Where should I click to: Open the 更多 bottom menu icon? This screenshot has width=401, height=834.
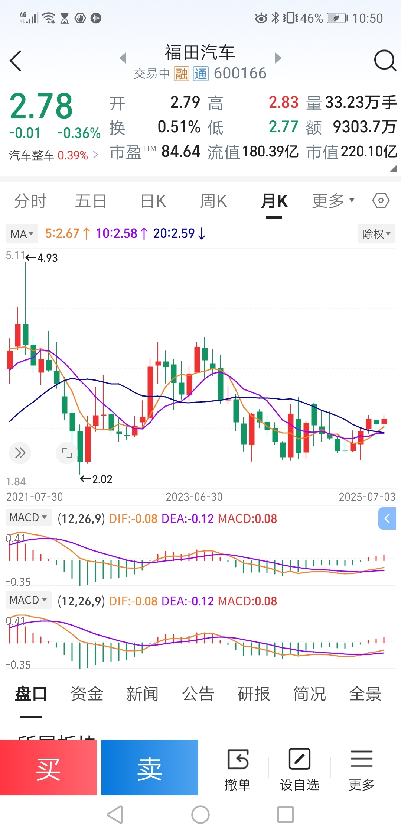(x=361, y=769)
